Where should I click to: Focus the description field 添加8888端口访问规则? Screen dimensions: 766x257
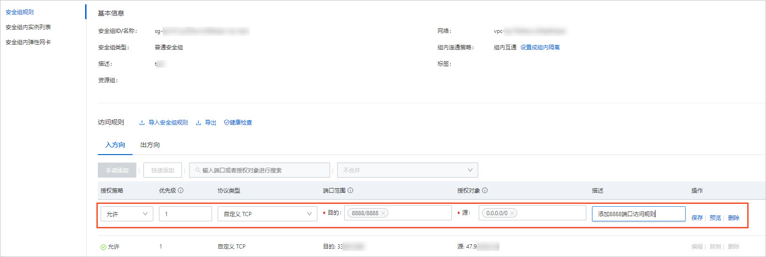coord(639,214)
